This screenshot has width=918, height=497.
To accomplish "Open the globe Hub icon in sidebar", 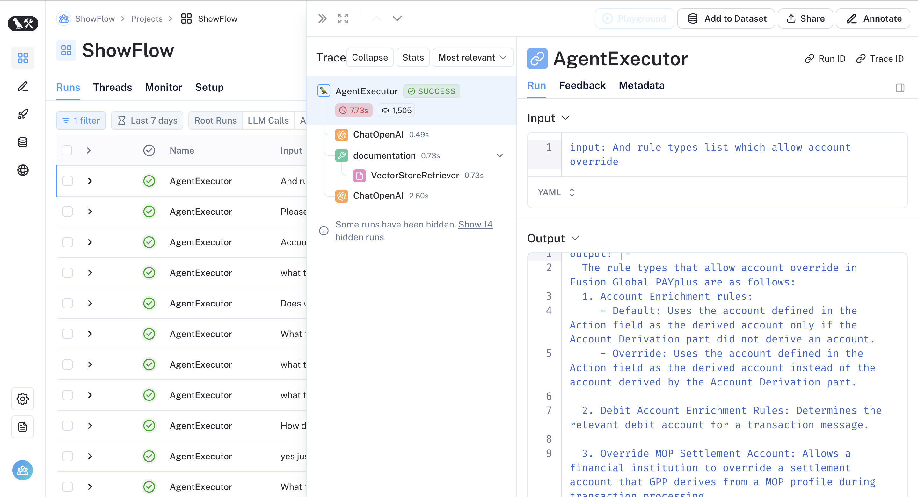I will click(x=23, y=170).
